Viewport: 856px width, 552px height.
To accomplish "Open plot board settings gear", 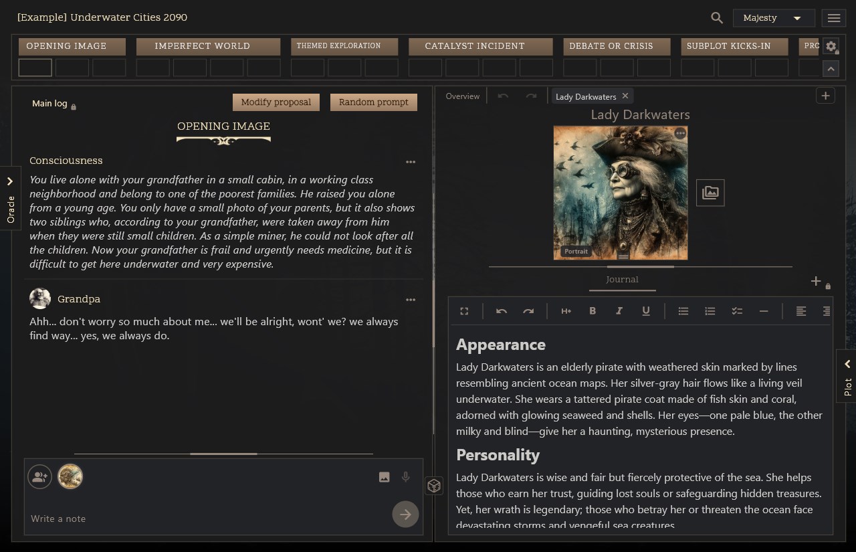I will pos(831,46).
